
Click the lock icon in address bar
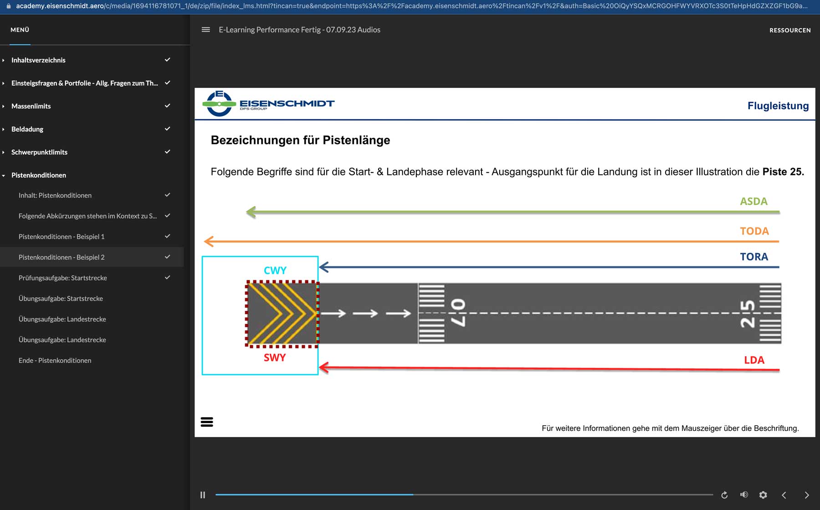click(x=8, y=6)
